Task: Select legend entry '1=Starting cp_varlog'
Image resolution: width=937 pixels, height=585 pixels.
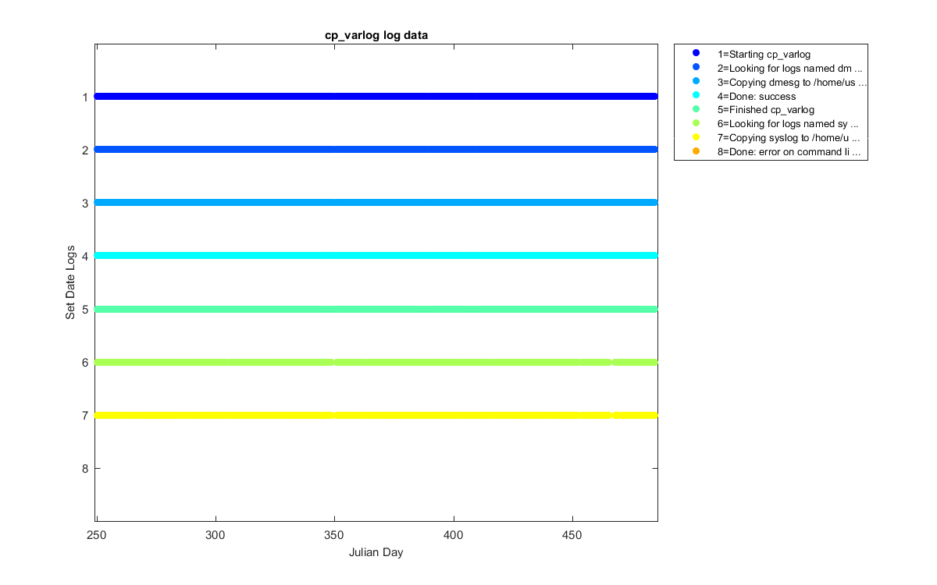Action: (764, 54)
